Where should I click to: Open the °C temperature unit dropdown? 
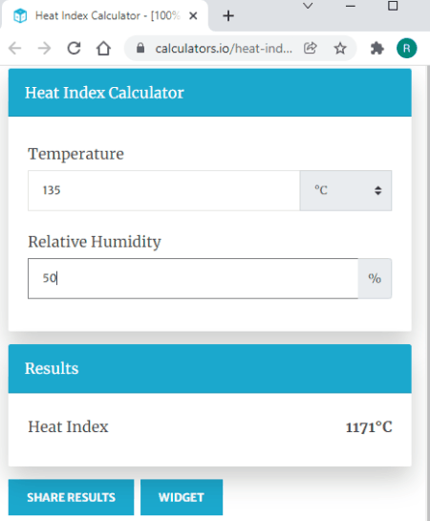click(346, 190)
